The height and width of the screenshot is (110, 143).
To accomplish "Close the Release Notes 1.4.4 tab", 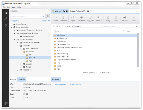I will point(88,11).
